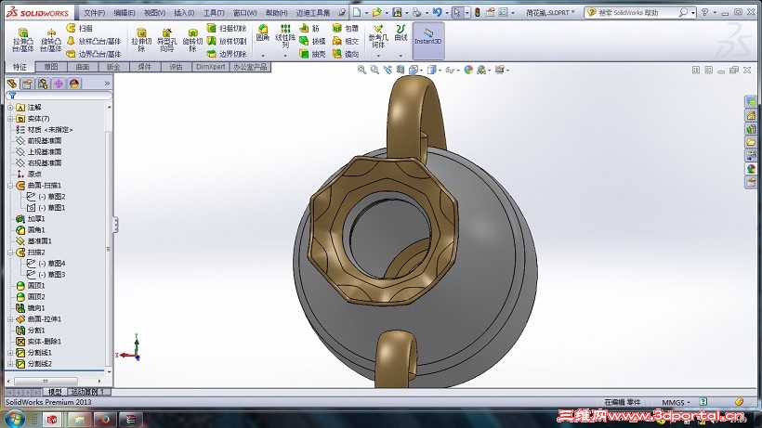Choose the Boundary Boss/Base (边界凸台/基体) tool

[93, 54]
